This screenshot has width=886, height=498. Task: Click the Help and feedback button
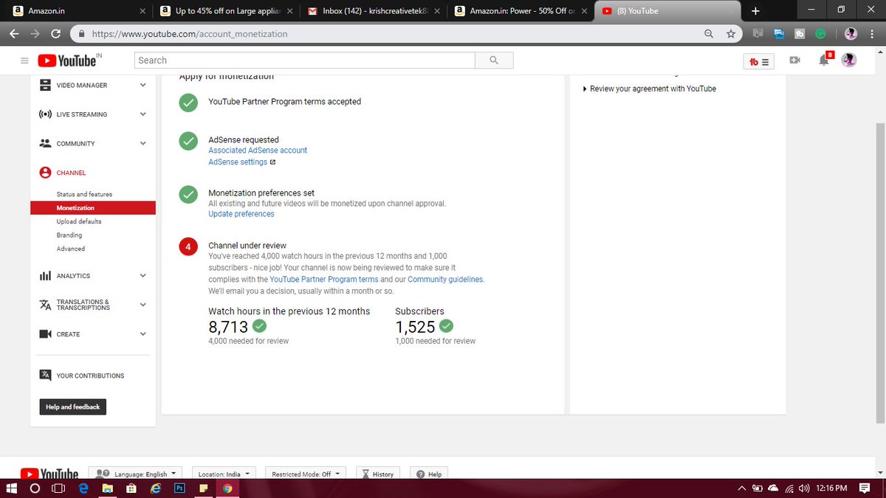[x=72, y=407]
